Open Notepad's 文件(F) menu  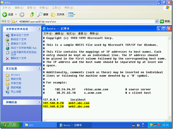[48, 34]
